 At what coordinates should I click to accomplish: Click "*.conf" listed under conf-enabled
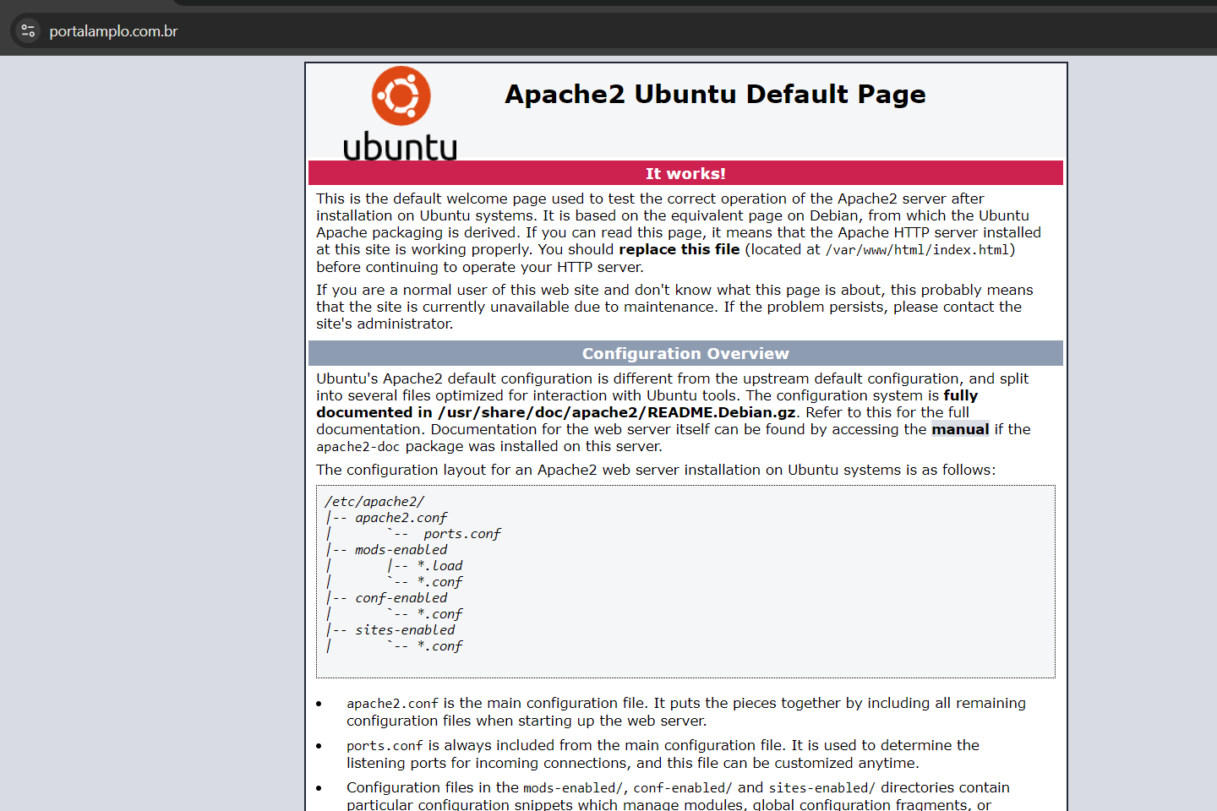(439, 614)
